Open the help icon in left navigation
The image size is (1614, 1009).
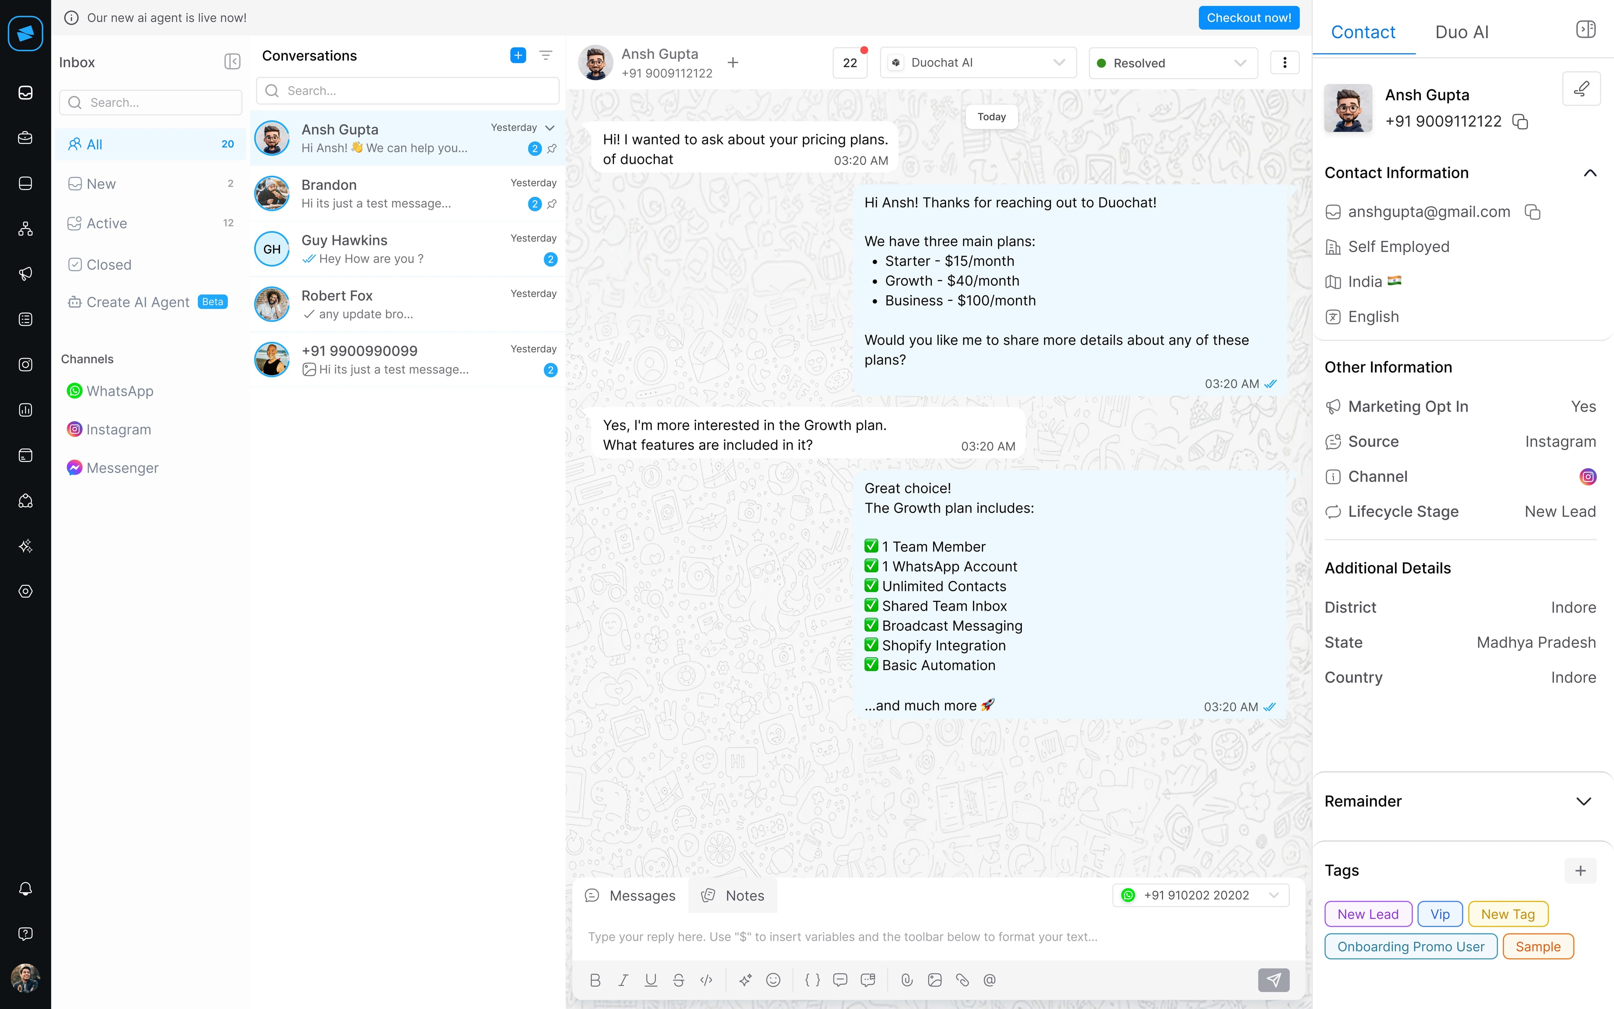coord(25,934)
